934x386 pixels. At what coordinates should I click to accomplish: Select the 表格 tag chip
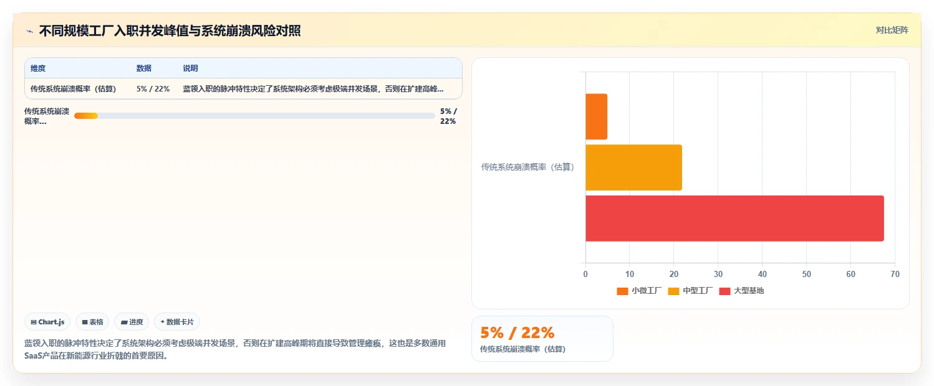point(92,322)
